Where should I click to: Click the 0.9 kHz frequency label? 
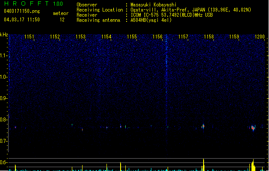click(4, 98)
